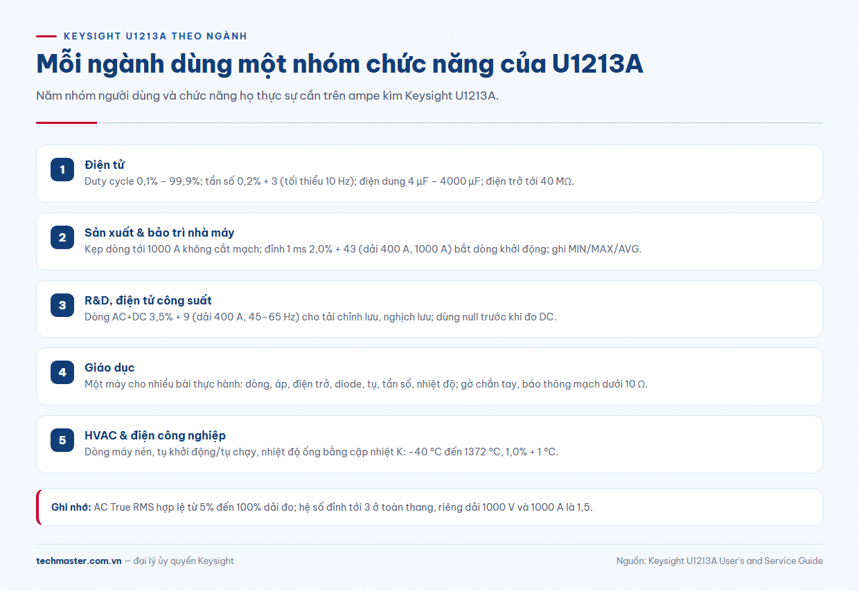Select the Giáo dục card title

click(109, 367)
